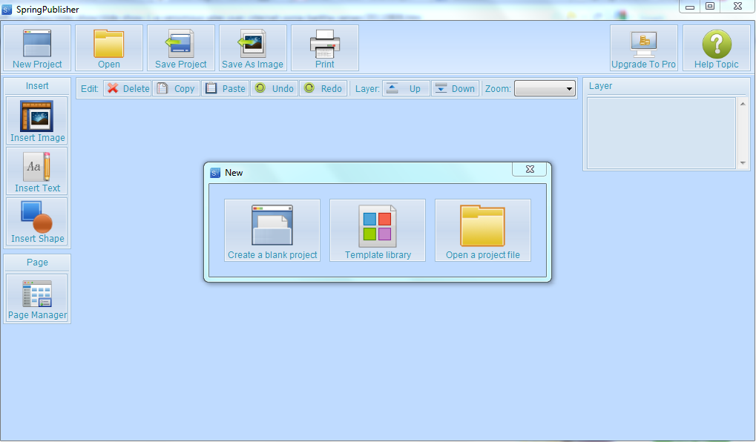Image resolution: width=756 pixels, height=442 pixels.
Task: Create a blank project in the New dialog
Action: click(x=272, y=231)
